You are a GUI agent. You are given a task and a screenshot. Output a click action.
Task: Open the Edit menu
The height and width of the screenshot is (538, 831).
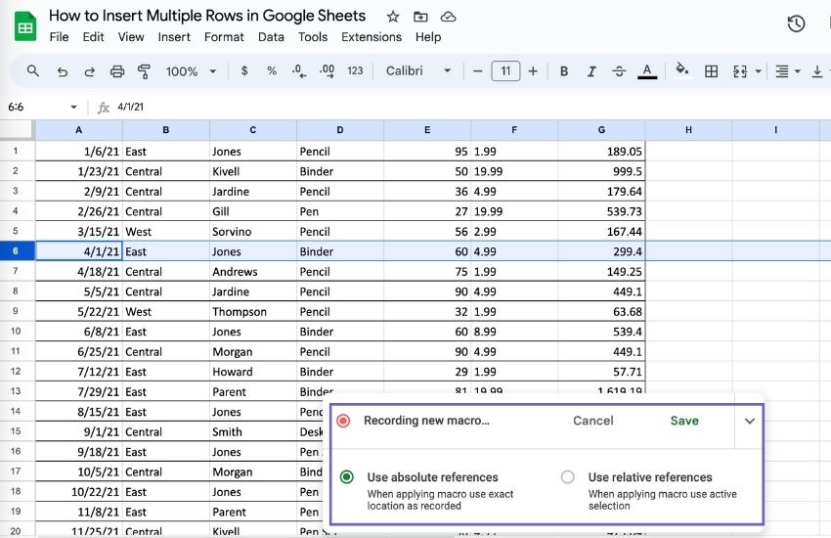93,37
